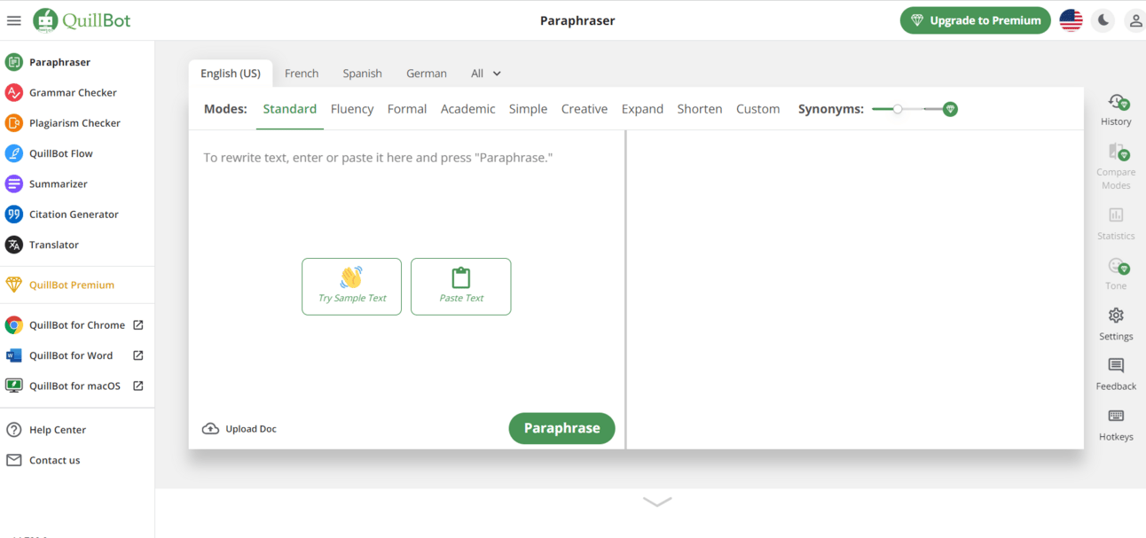Click Upgrade to Premium button
The height and width of the screenshot is (538, 1146).
point(975,20)
